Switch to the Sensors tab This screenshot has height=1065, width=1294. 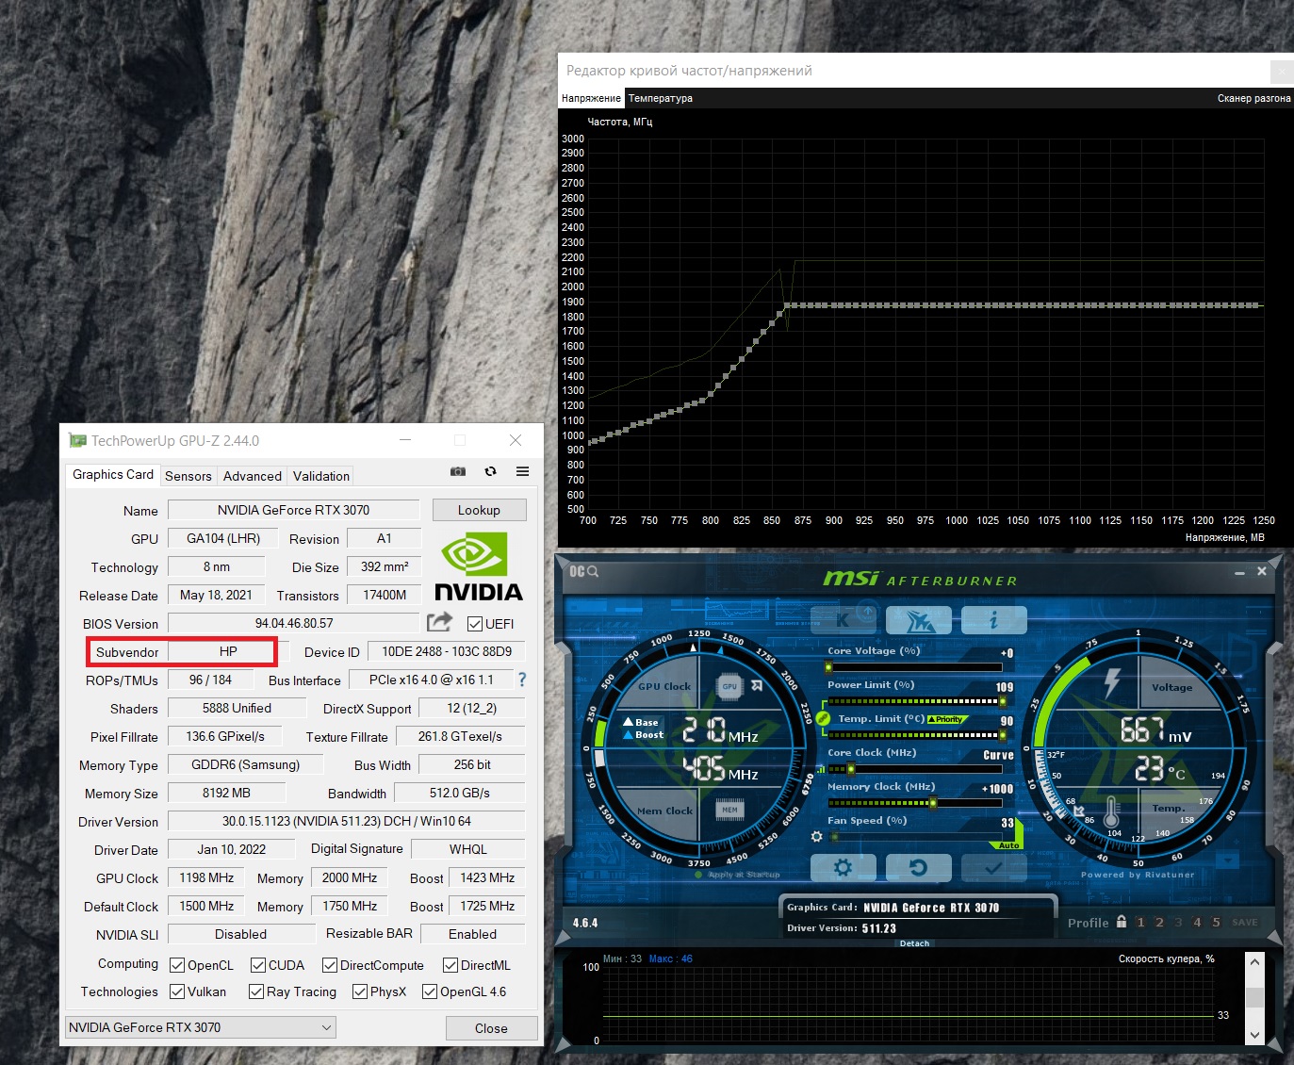[x=188, y=476]
